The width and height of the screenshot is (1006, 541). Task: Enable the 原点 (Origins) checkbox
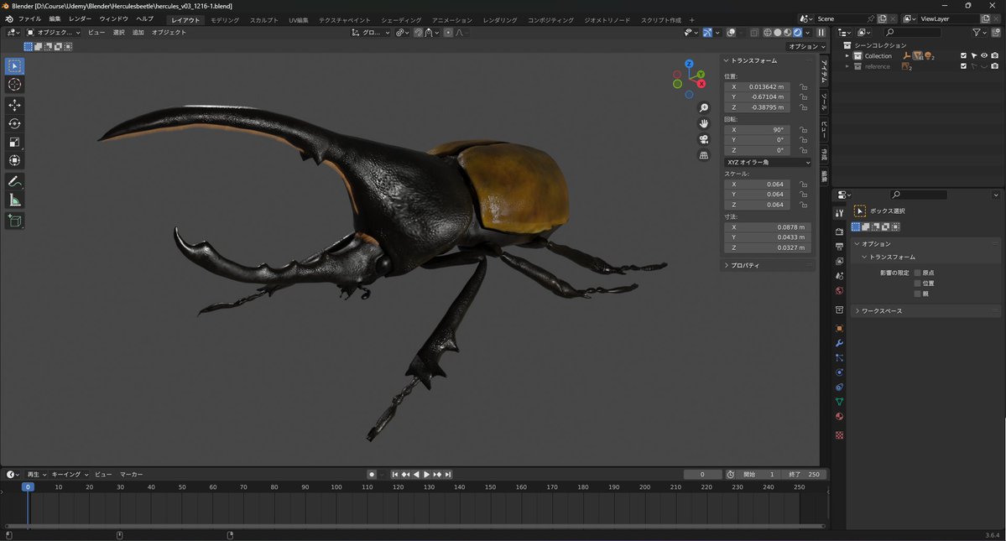point(917,273)
